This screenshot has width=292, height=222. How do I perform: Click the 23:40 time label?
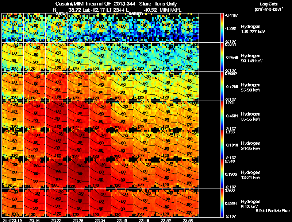coord(122,220)
